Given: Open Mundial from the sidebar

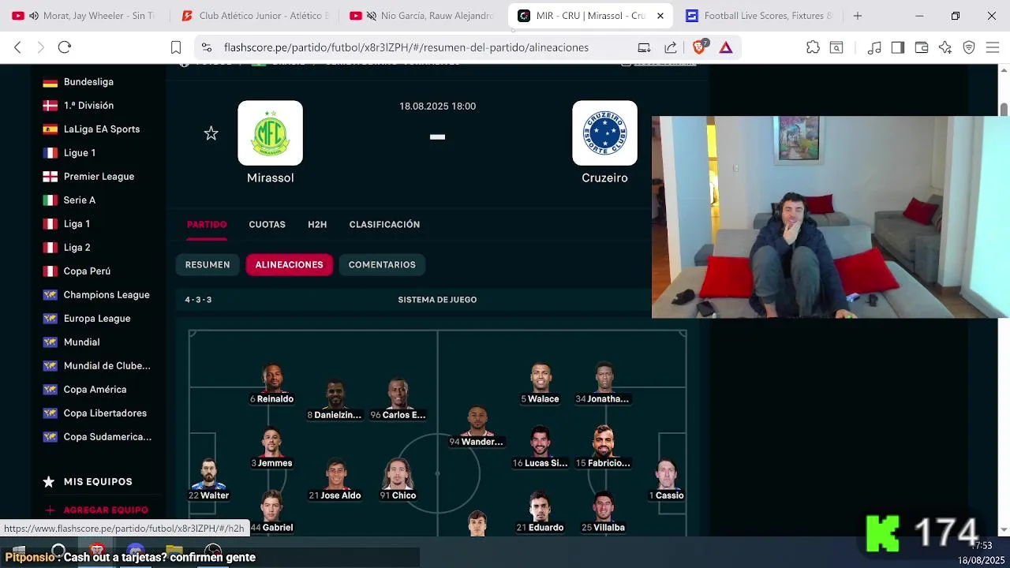Looking at the screenshot, I should pos(81,342).
